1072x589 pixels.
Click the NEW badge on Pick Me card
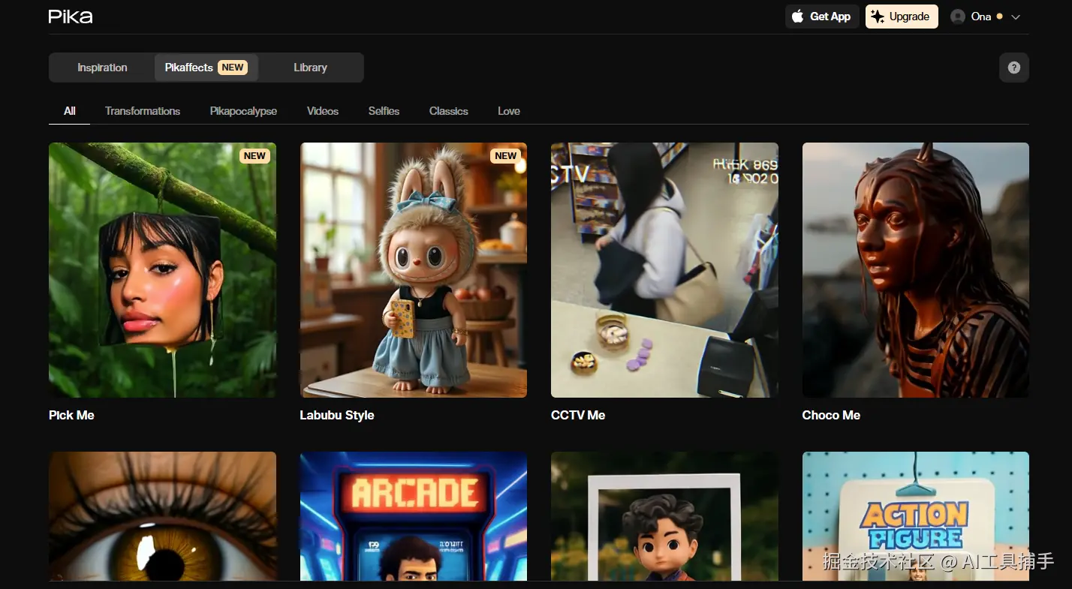[x=254, y=156]
